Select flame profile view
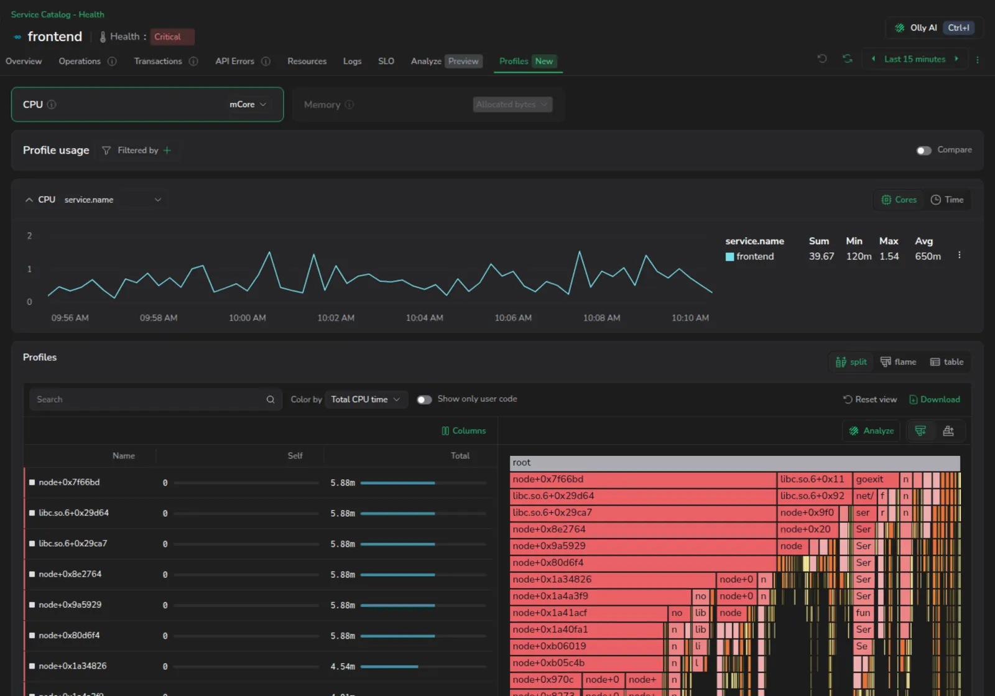The width and height of the screenshot is (995, 696). point(899,362)
